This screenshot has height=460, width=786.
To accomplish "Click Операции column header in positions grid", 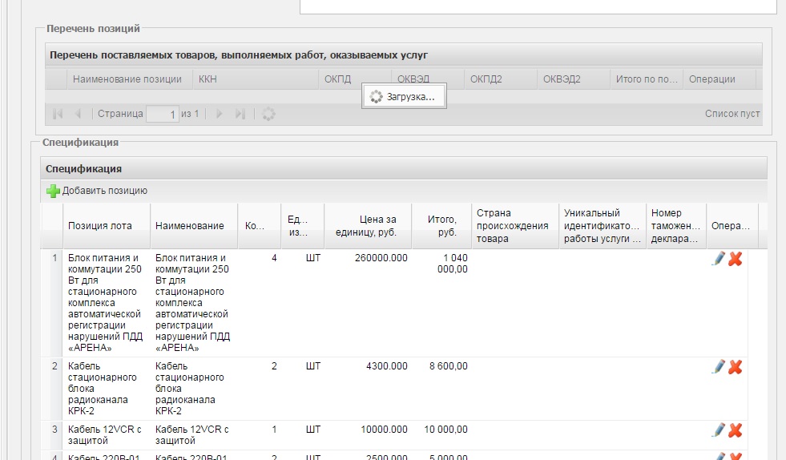I will [719, 79].
